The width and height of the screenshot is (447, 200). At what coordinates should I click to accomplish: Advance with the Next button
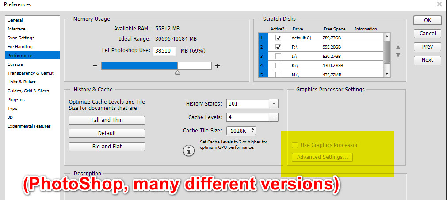(x=428, y=60)
